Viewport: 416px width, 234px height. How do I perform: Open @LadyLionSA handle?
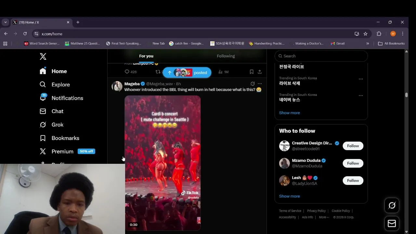305,184
